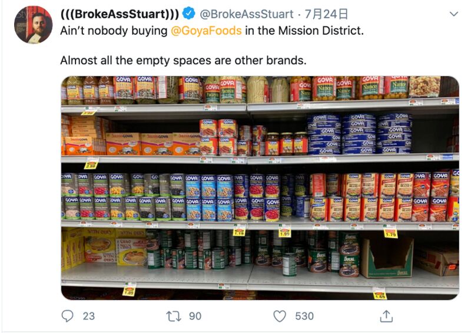Expand the tweet options chevron
The width and height of the screenshot is (471, 333).
[x=453, y=14]
